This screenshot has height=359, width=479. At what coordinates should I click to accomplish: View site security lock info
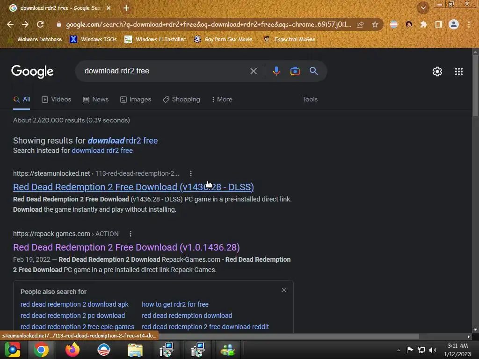pos(59,24)
